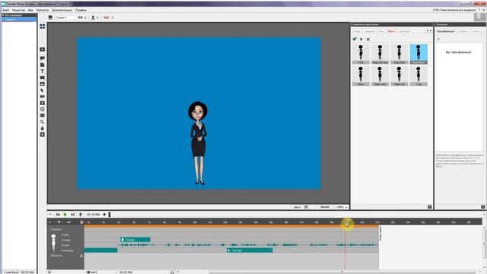Click the last square tool in left toolbar

(x=43, y=135)
